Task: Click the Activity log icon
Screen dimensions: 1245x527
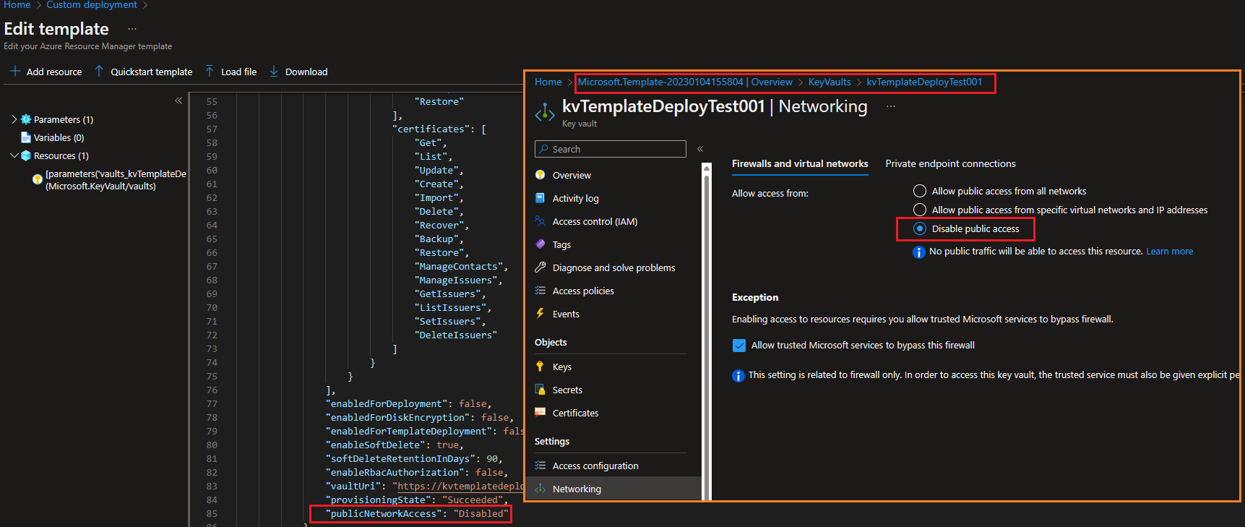Action: (x=540, y=198)
